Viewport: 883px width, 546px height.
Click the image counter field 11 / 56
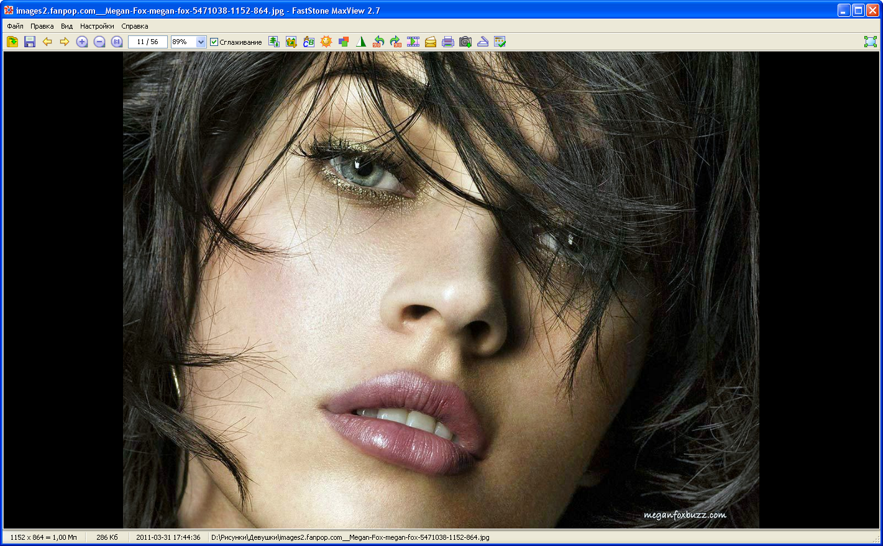[148, 42]
